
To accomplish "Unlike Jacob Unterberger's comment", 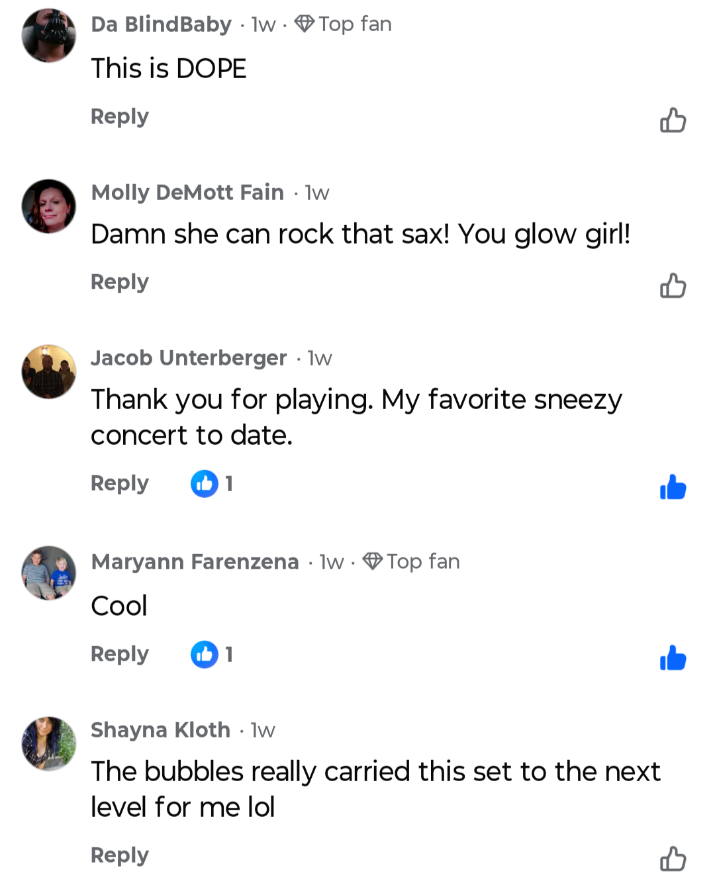I will click(x=673, y=487).
